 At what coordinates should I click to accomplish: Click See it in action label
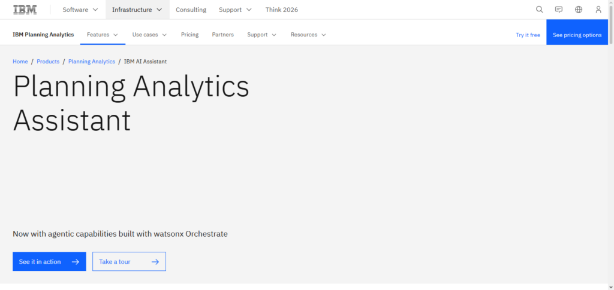40,262
